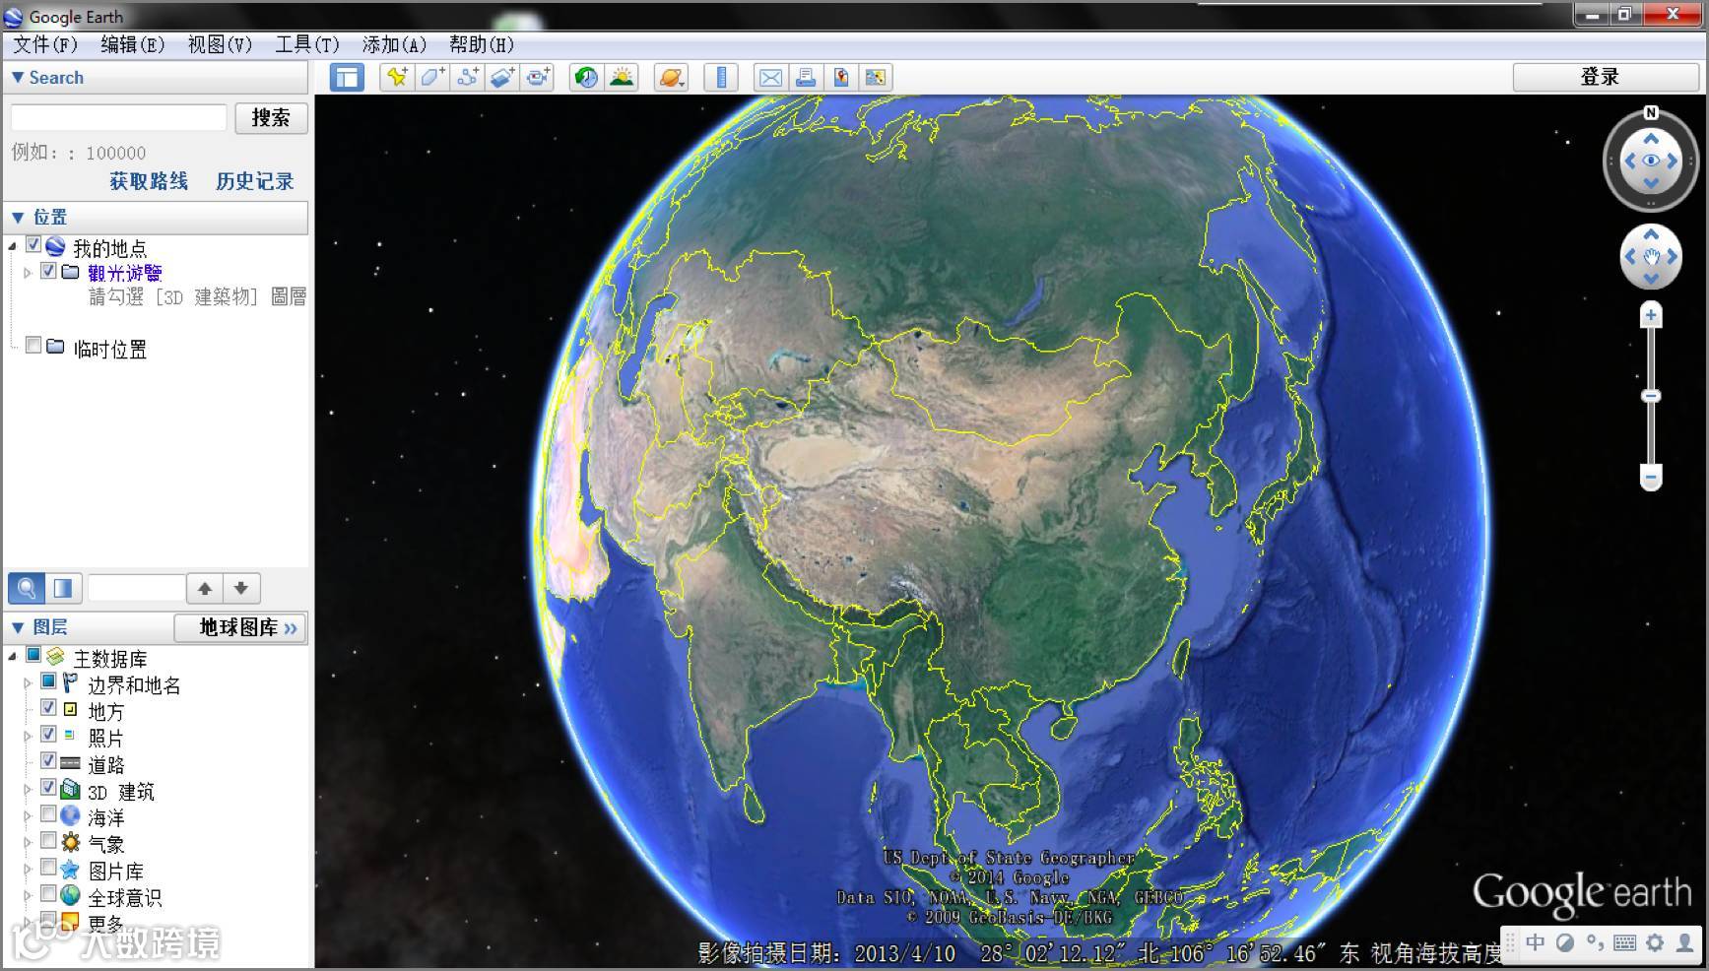The image size is (1709, 971).
Task: Add an image overlay from the toolbar
Action: coord(502,77)
